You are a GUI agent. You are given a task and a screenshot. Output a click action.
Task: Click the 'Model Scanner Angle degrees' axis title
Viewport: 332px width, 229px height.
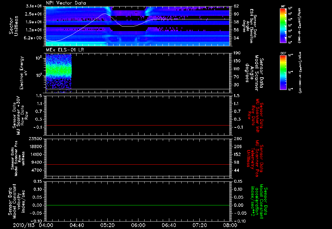pos(254,73)
